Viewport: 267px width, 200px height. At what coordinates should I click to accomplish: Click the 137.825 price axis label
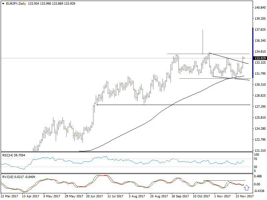click(260, 30)
